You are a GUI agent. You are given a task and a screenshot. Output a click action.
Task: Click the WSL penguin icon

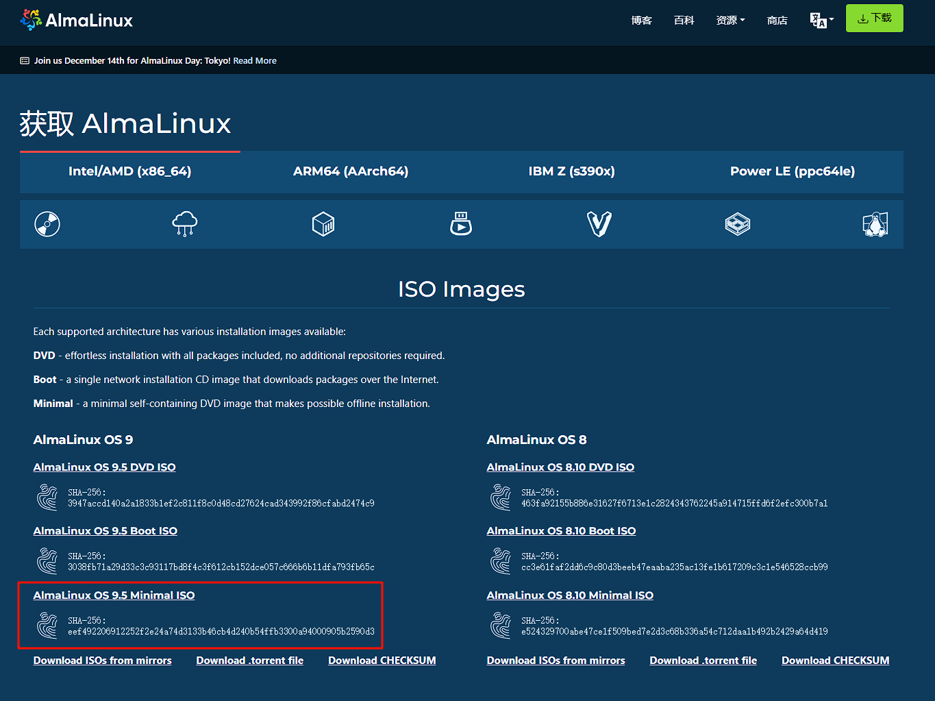coord(875,224)
